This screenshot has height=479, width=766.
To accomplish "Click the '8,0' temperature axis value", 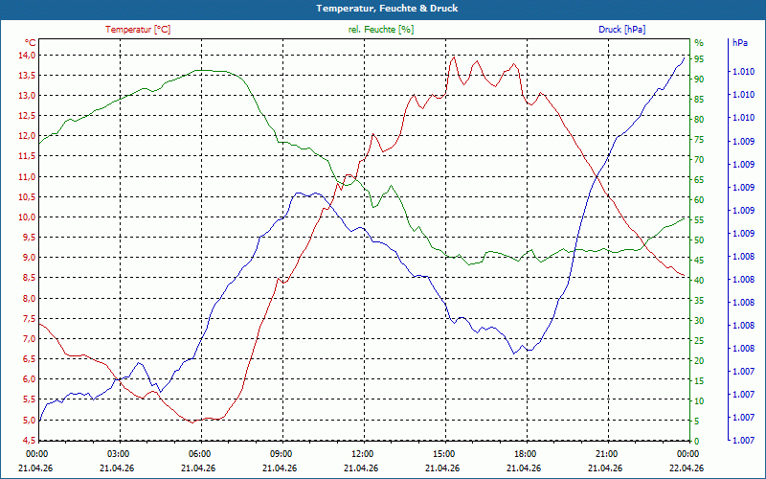I will [x=29, y=299].
